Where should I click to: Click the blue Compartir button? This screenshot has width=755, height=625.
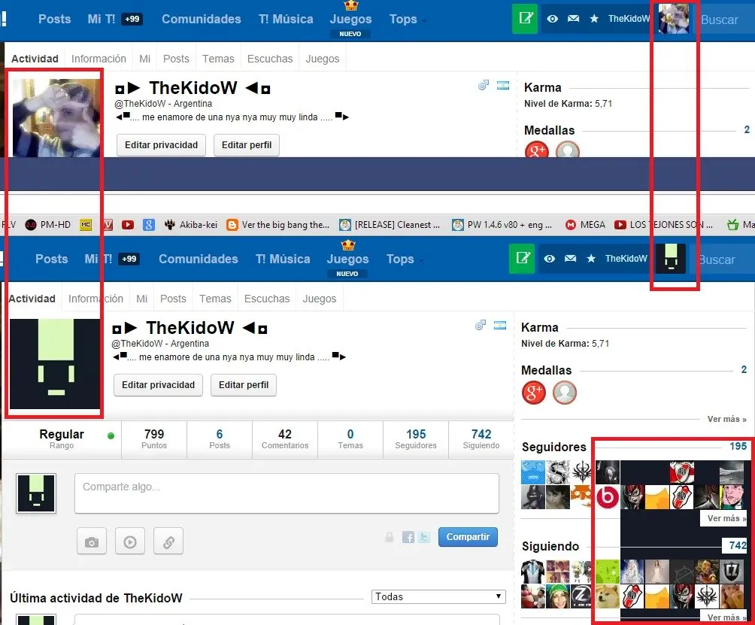click(x=468, y=537)
